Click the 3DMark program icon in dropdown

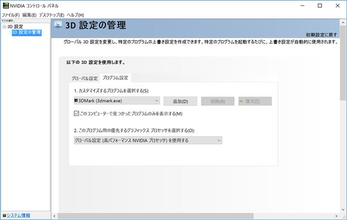click(76, 101)
